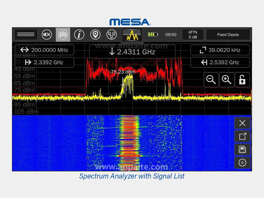Adjust the 2.4311 GHz center frequency
The image size is (264, 198).
132,51
